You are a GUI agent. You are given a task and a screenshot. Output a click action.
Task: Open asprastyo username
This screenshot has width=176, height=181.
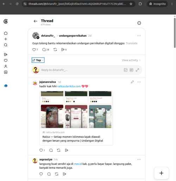[46, 160]
